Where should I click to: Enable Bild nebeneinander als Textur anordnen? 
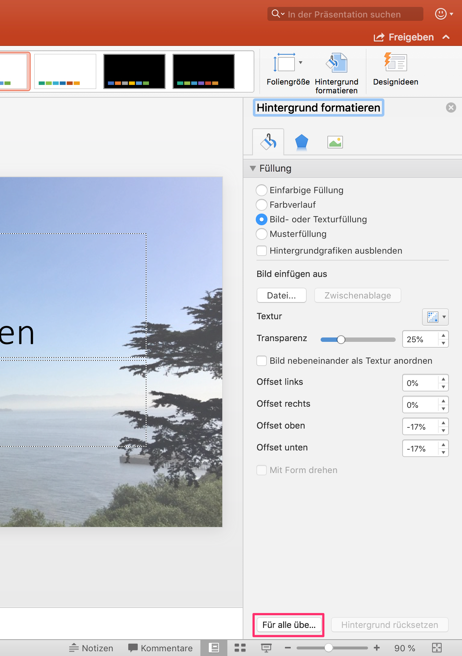click(x=262, y=361)
